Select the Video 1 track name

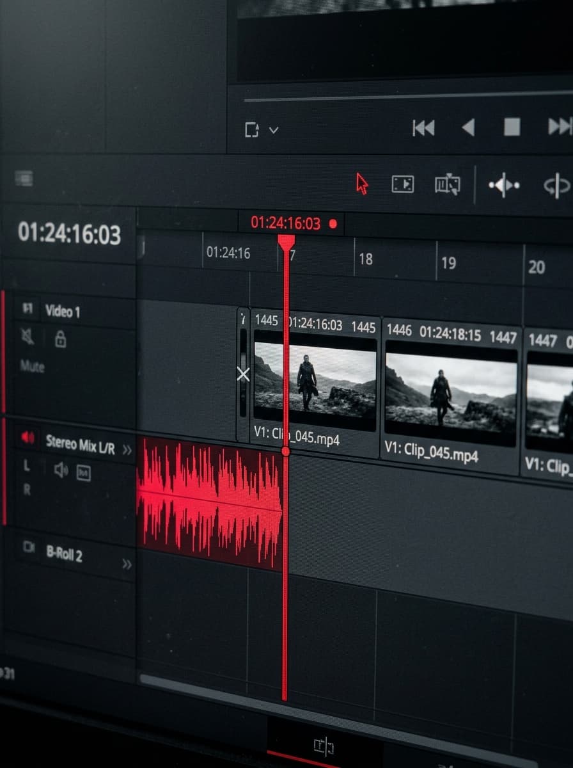[63, 312]
